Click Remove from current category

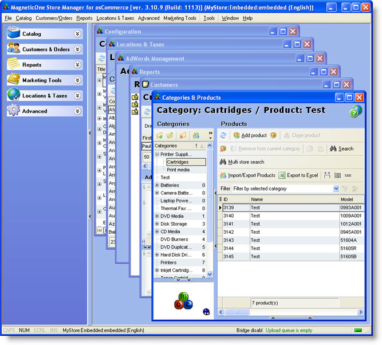[x=265, y=148]
